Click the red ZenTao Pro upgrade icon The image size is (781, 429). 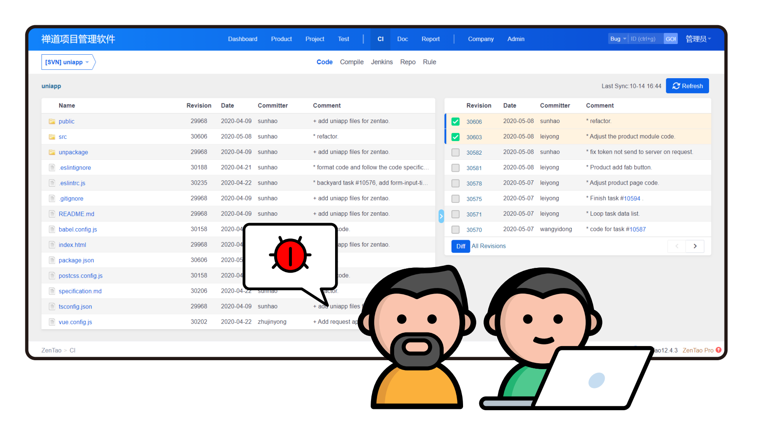pyautogui.click(x=719, y=350)
